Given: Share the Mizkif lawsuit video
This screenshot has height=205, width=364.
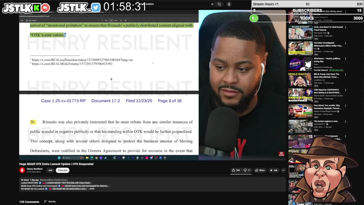Looking at the screenshot, I should pos(260,170).
